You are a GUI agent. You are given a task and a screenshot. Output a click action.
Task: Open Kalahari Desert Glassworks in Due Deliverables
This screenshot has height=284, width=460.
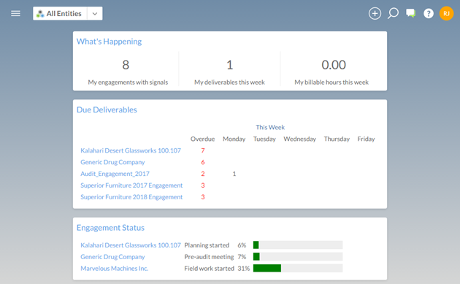(x=131, y=150)
